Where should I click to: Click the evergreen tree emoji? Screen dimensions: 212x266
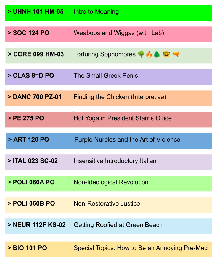(157, 54)
